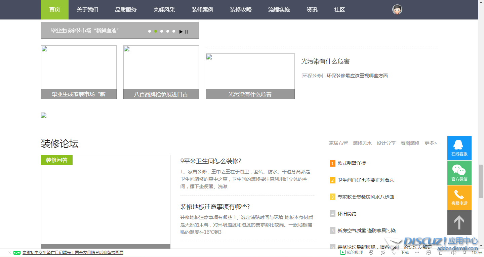The width and height of the screenshot is (484, 257).
Task: Click the 下载 download arrow in status bar
Action: [x=394, y=253]
